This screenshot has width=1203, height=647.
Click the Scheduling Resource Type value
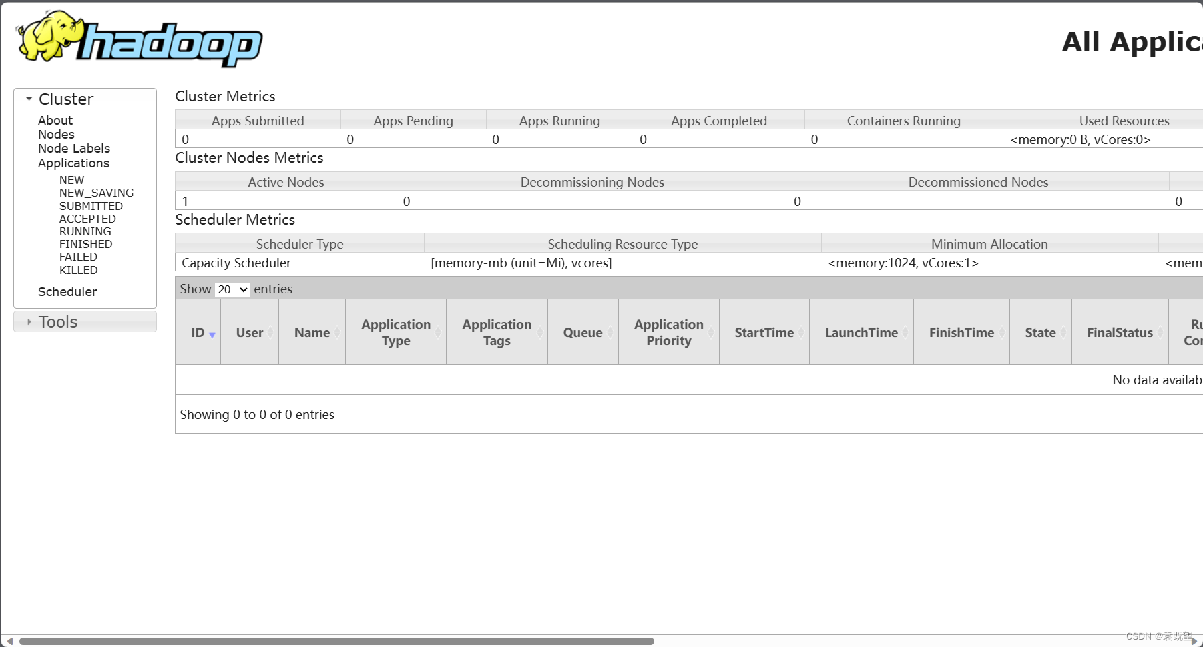coord(521,263)
